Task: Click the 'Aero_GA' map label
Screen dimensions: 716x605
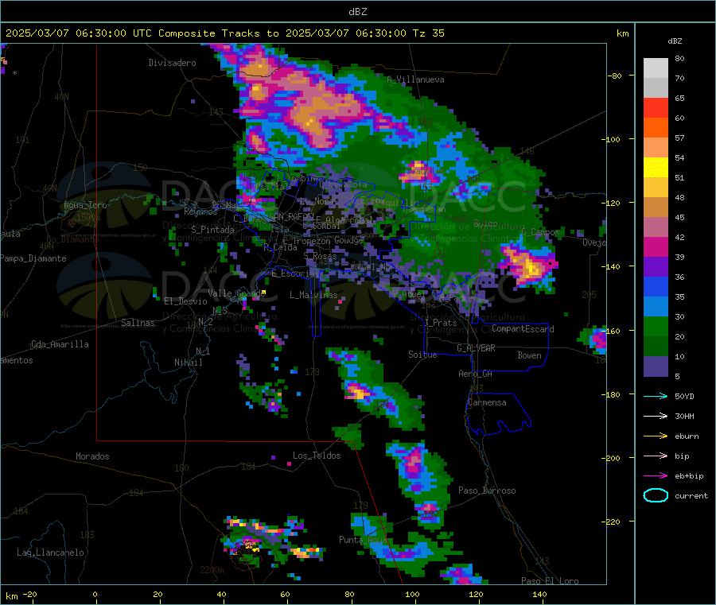Action: 475,374
